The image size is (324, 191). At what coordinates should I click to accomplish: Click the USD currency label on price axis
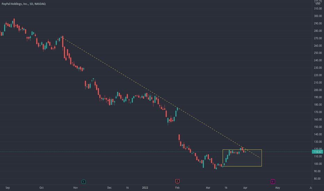[318, 3]
